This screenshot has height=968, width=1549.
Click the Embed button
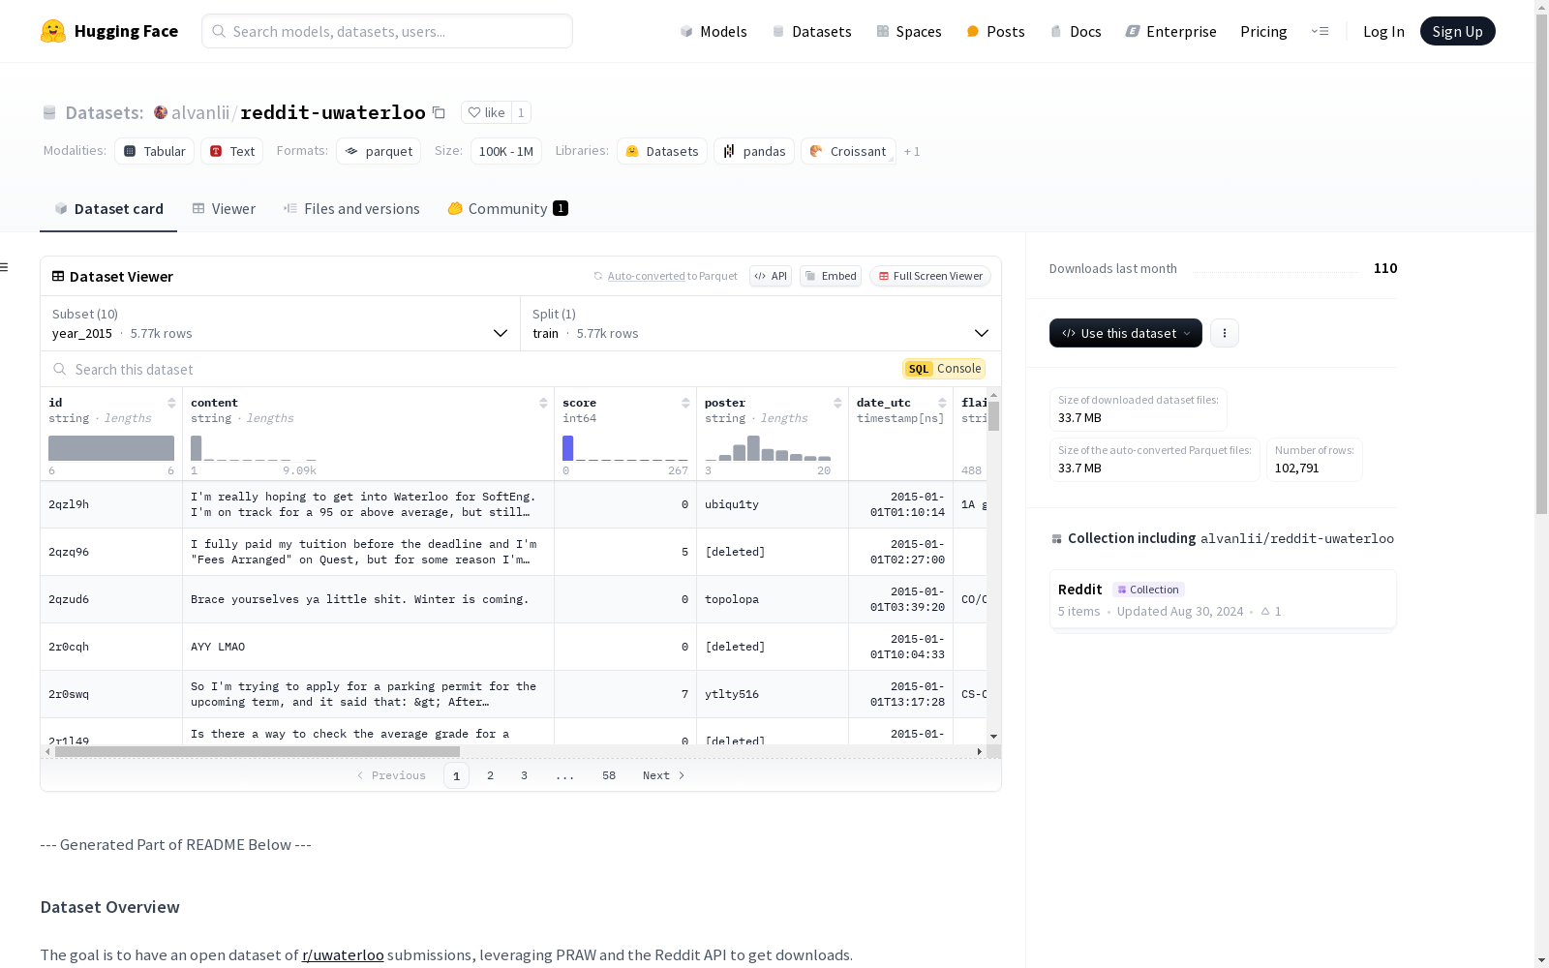click(831, 276)
